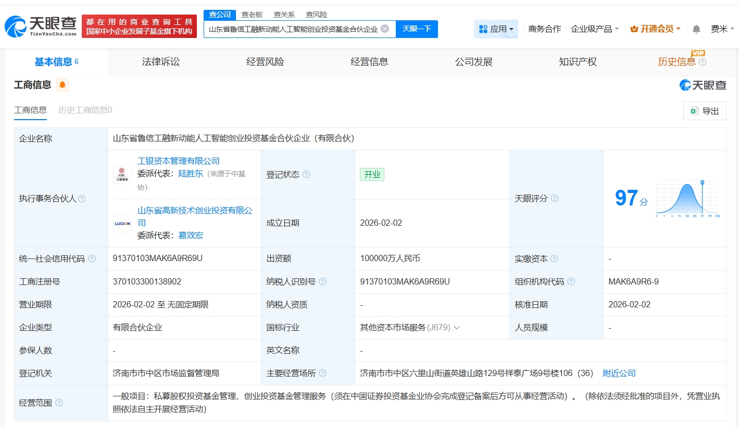
Task: Click help icon beside 登记状态
Action: click(x=306, y=174)
